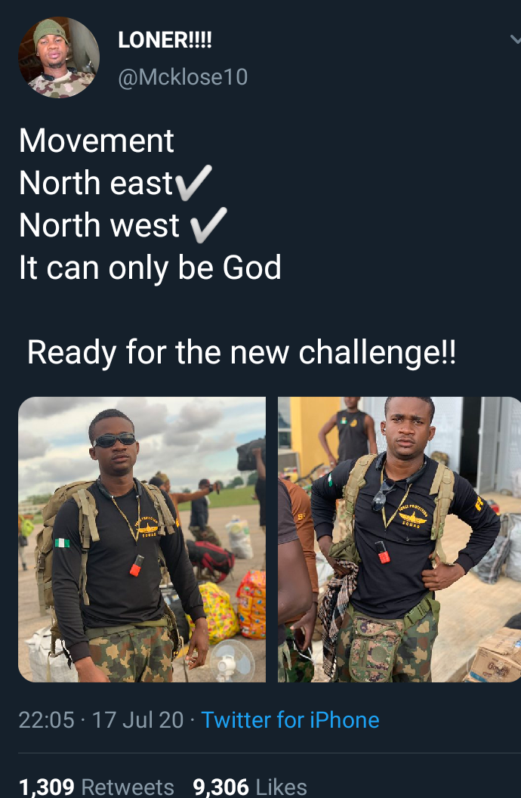Tap the check mark after North west
Image resolution: width=521 pixels, height=798 pixels.
point(208,225)
